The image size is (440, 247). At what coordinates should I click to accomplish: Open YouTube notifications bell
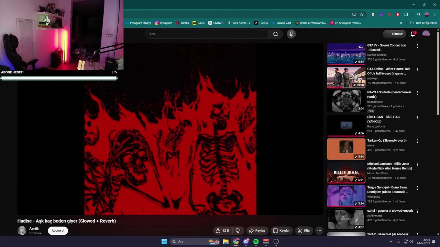(x=413, y=34)
